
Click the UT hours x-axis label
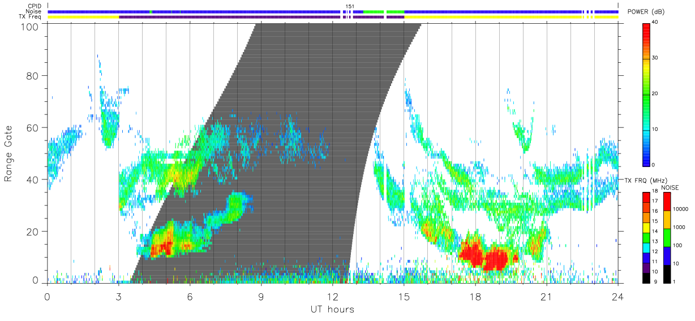(x=332, y=309)
